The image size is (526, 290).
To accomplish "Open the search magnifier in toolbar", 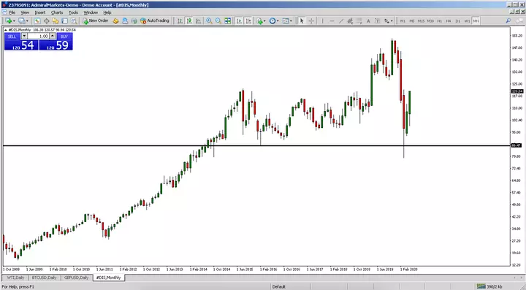I will coord(508,20).
